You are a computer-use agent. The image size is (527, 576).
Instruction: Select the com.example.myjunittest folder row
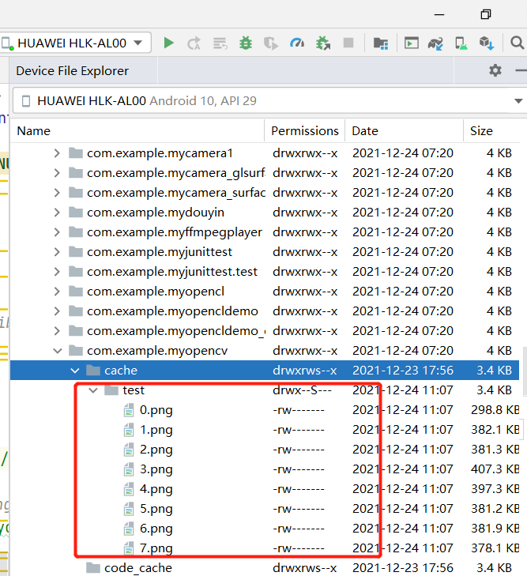tap(265, 252)
